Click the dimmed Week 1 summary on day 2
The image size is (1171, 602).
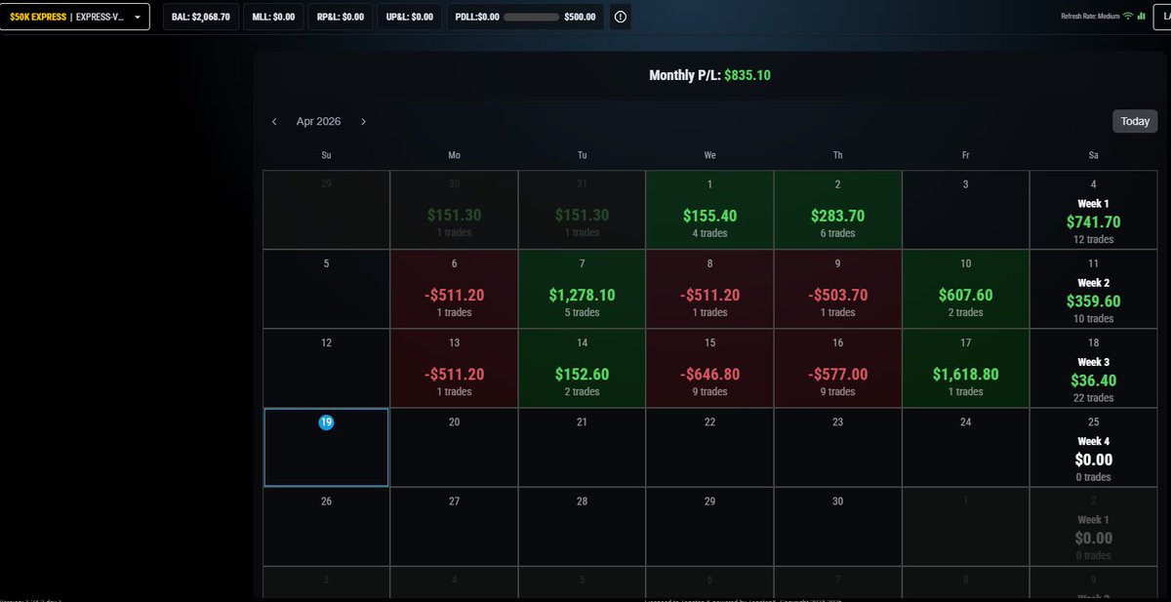(x=1093, y=526)
